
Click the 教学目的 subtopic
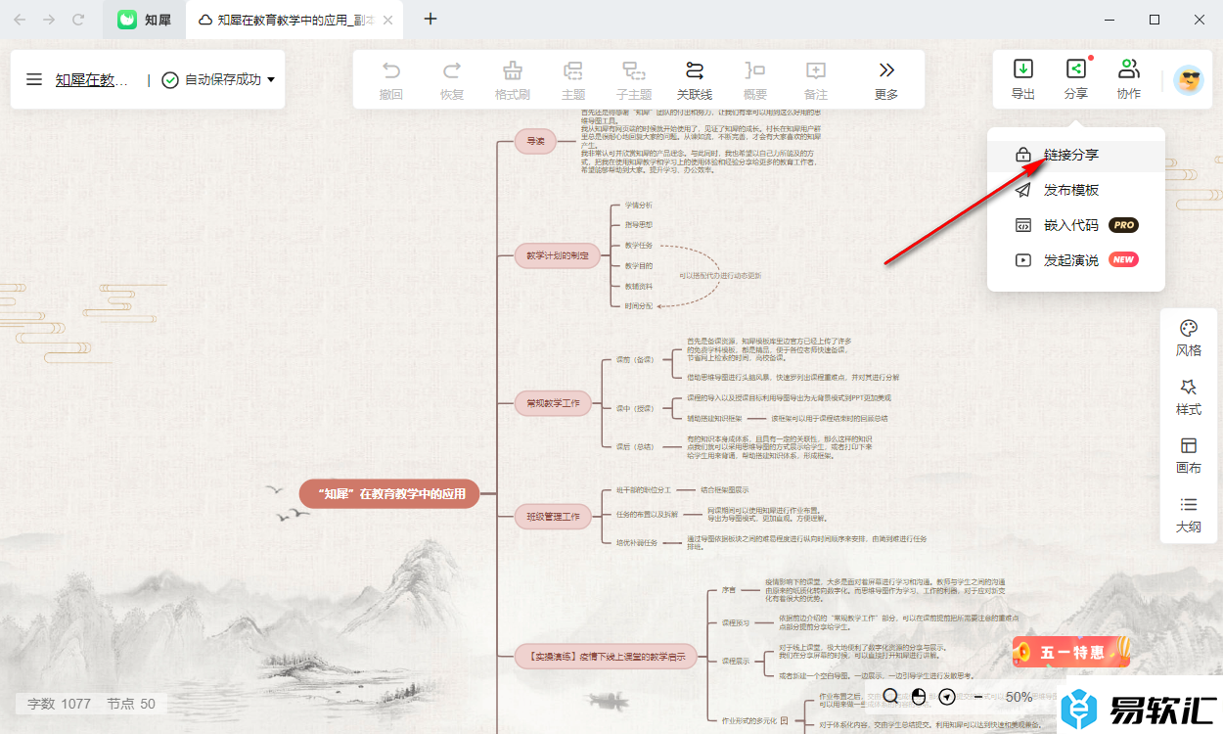point(638,265)
